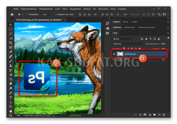
Task: Select the Zoom tool in the toolbox
Action: pyautogui.click(x=11, y=115)
